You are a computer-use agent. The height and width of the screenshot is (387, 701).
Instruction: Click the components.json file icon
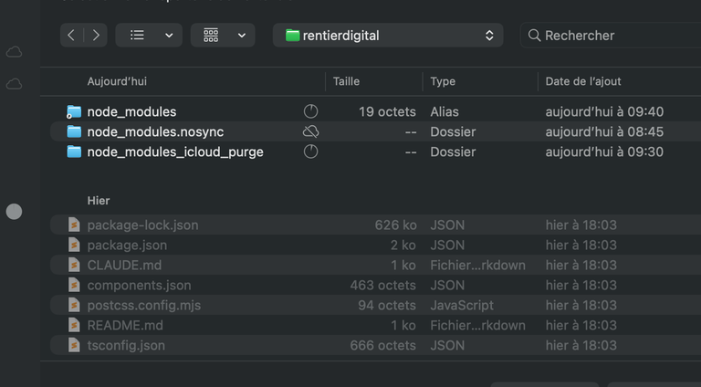click(x=74, y=285)
